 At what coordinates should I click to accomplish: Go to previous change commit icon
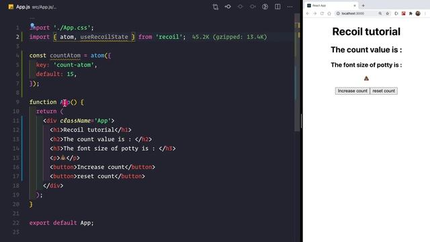[228, 7]
